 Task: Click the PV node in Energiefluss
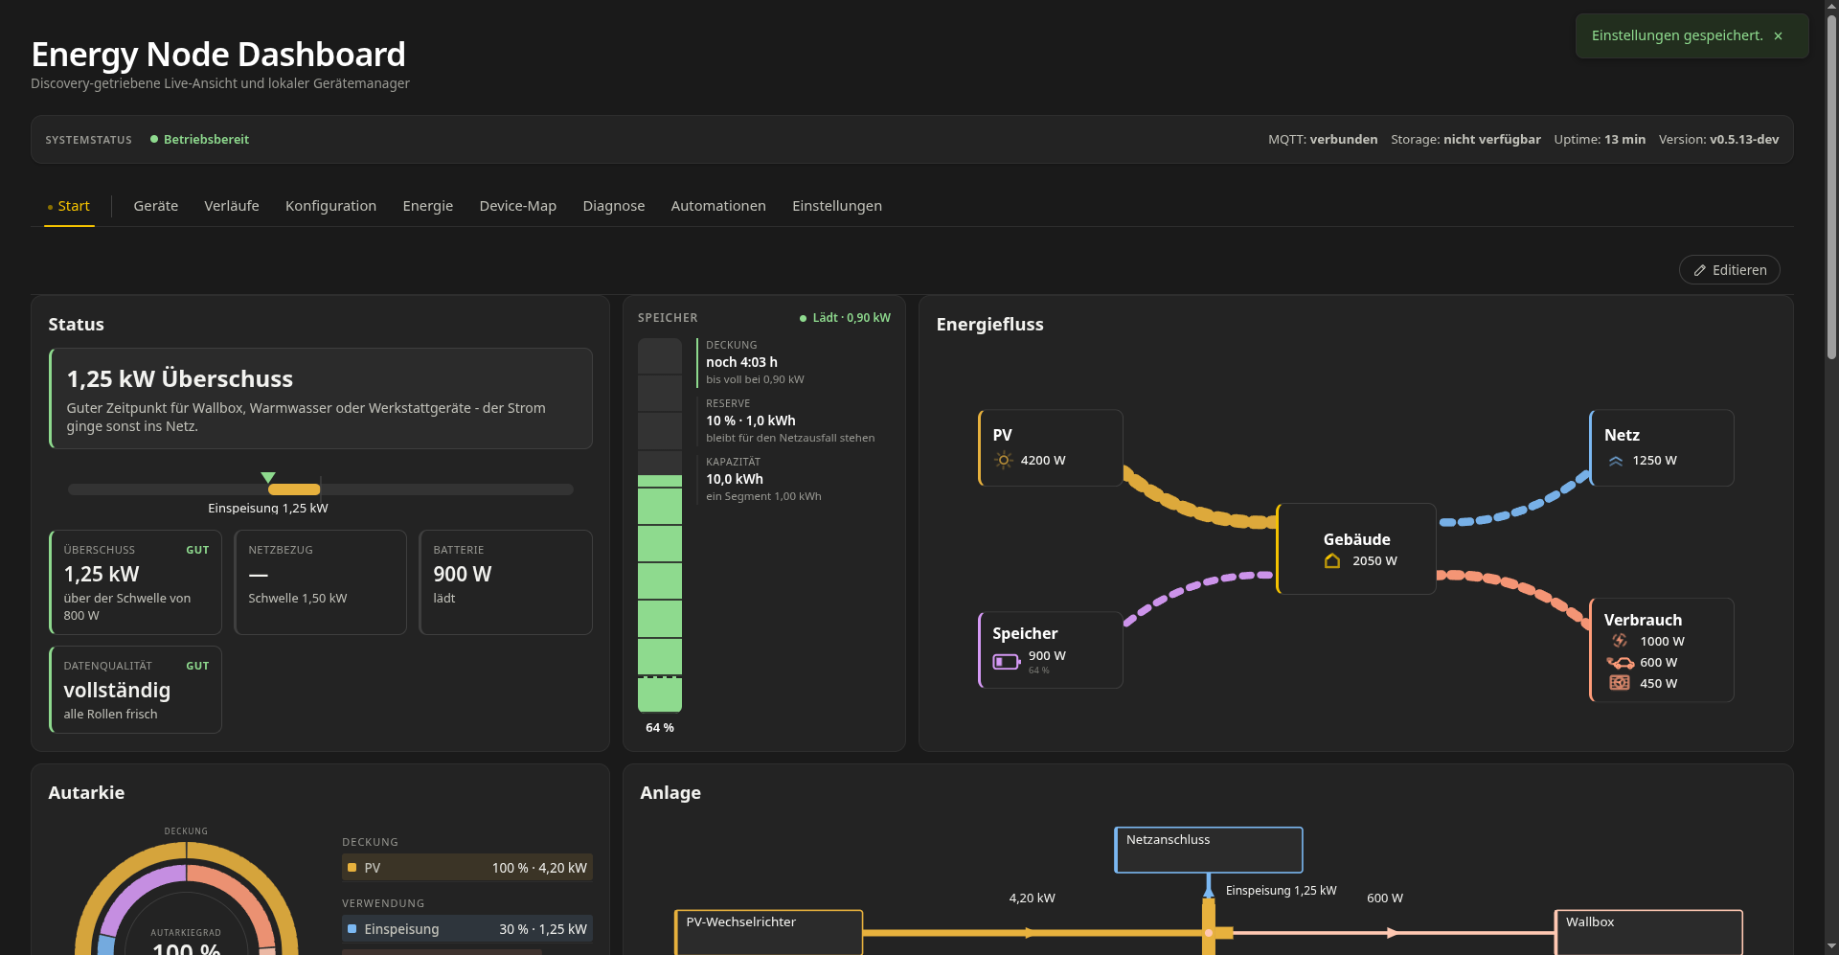[1051, 447]
